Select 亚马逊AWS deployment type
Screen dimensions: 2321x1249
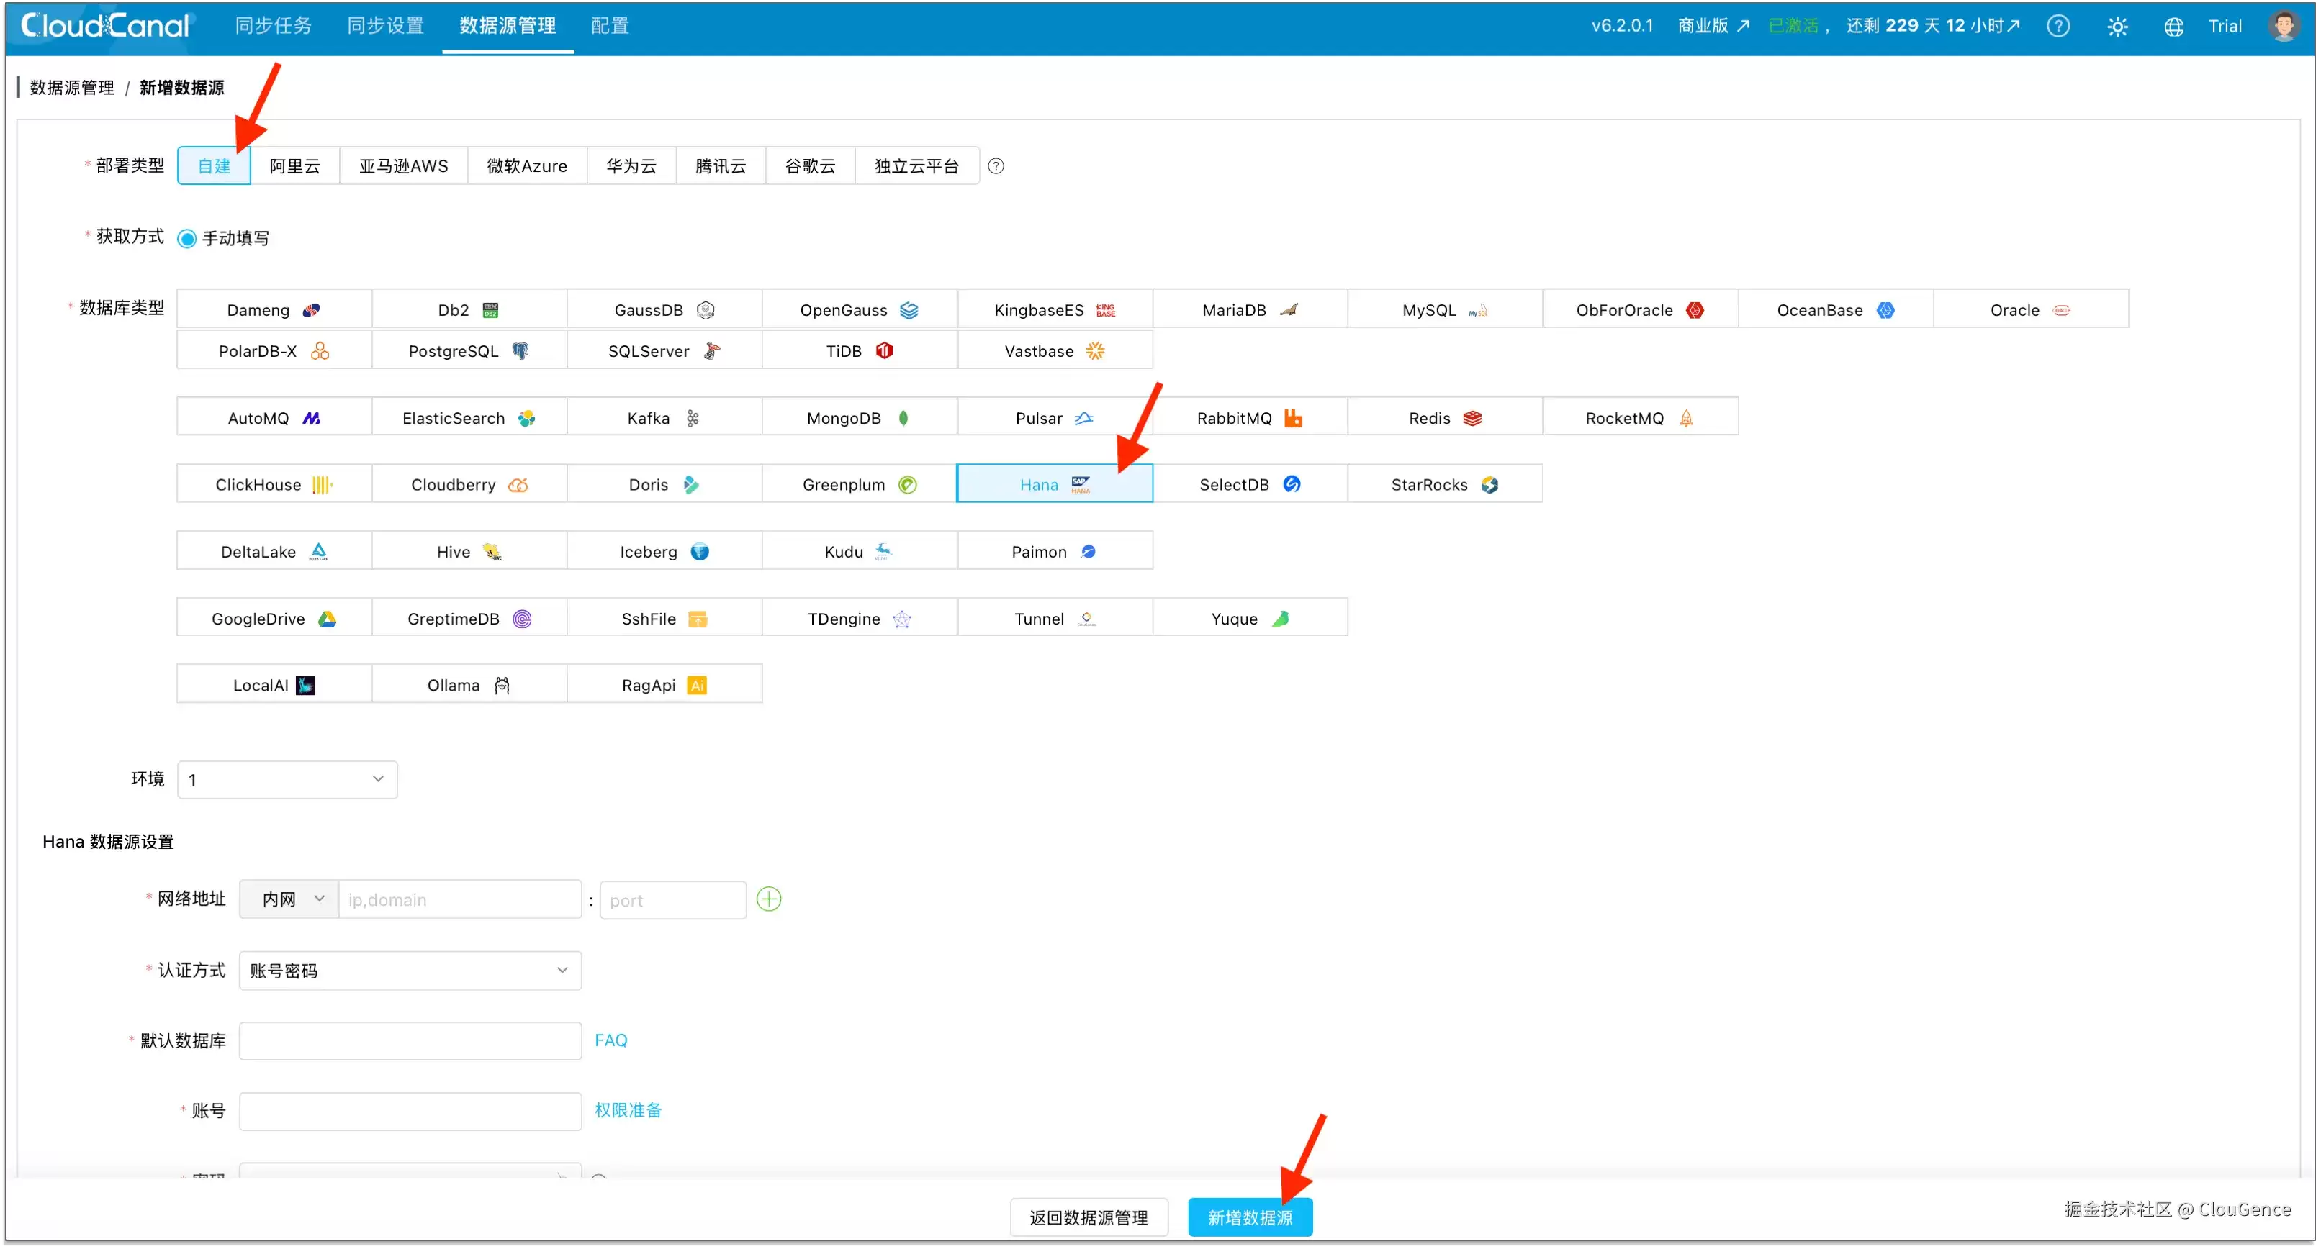[x=402, y=165]
